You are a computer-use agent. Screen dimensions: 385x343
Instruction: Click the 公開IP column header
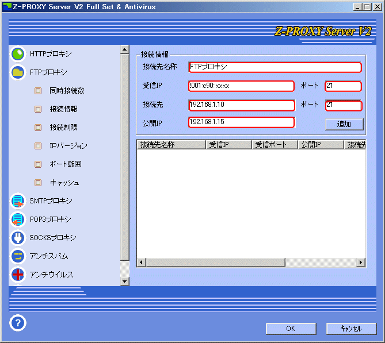pyautogui.click(x=321, y=145)
